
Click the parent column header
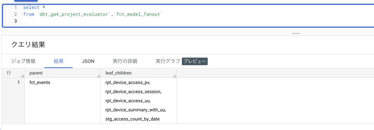click(x=36, y=73)
